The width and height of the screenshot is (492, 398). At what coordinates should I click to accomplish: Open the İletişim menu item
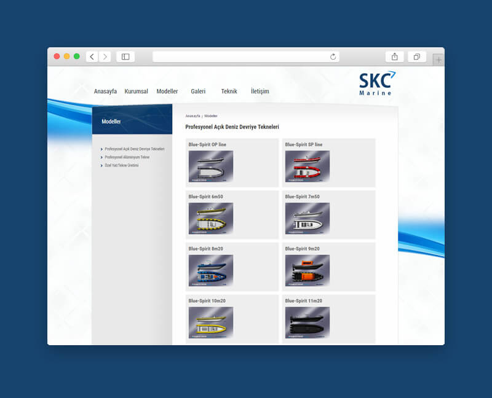pyautogui.click(x=260, y=91)
